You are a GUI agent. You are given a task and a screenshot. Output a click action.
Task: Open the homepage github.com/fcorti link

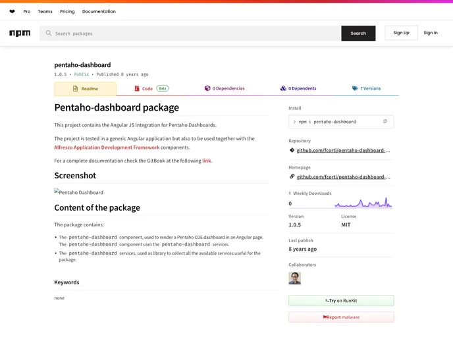[343, 177]
